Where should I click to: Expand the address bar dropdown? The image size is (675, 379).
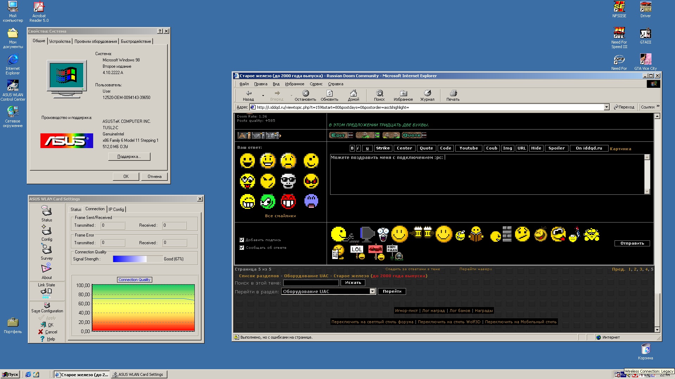point(606,107)
